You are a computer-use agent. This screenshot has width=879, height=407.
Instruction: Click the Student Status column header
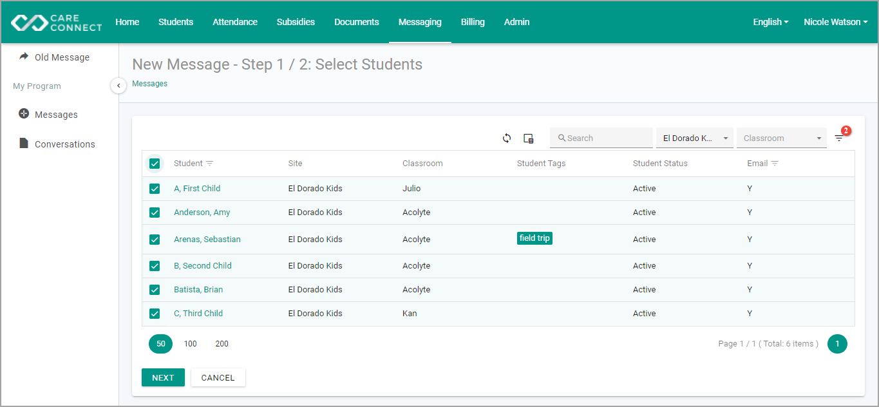(x=660, y=164)
